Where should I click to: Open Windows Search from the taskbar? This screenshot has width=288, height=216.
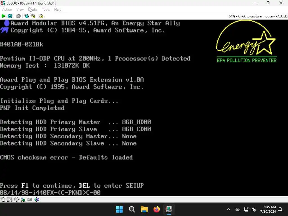[132, 209]
